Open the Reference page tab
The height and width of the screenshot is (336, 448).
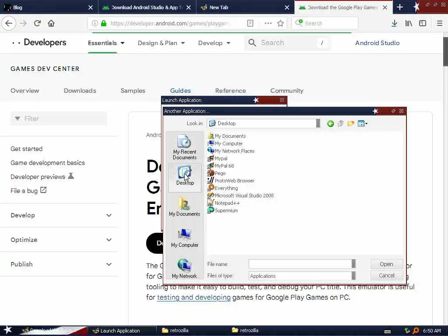pos(231,91)
